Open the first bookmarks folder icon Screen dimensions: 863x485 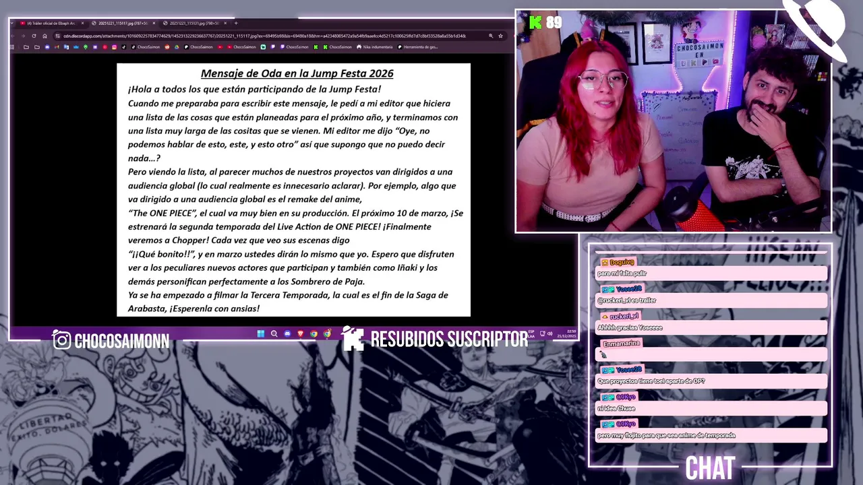[26, 47]
